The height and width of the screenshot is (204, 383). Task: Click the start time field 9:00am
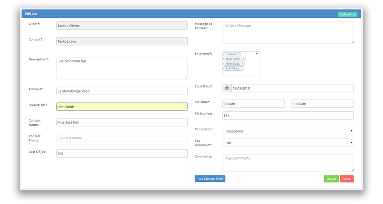[253, 104]
